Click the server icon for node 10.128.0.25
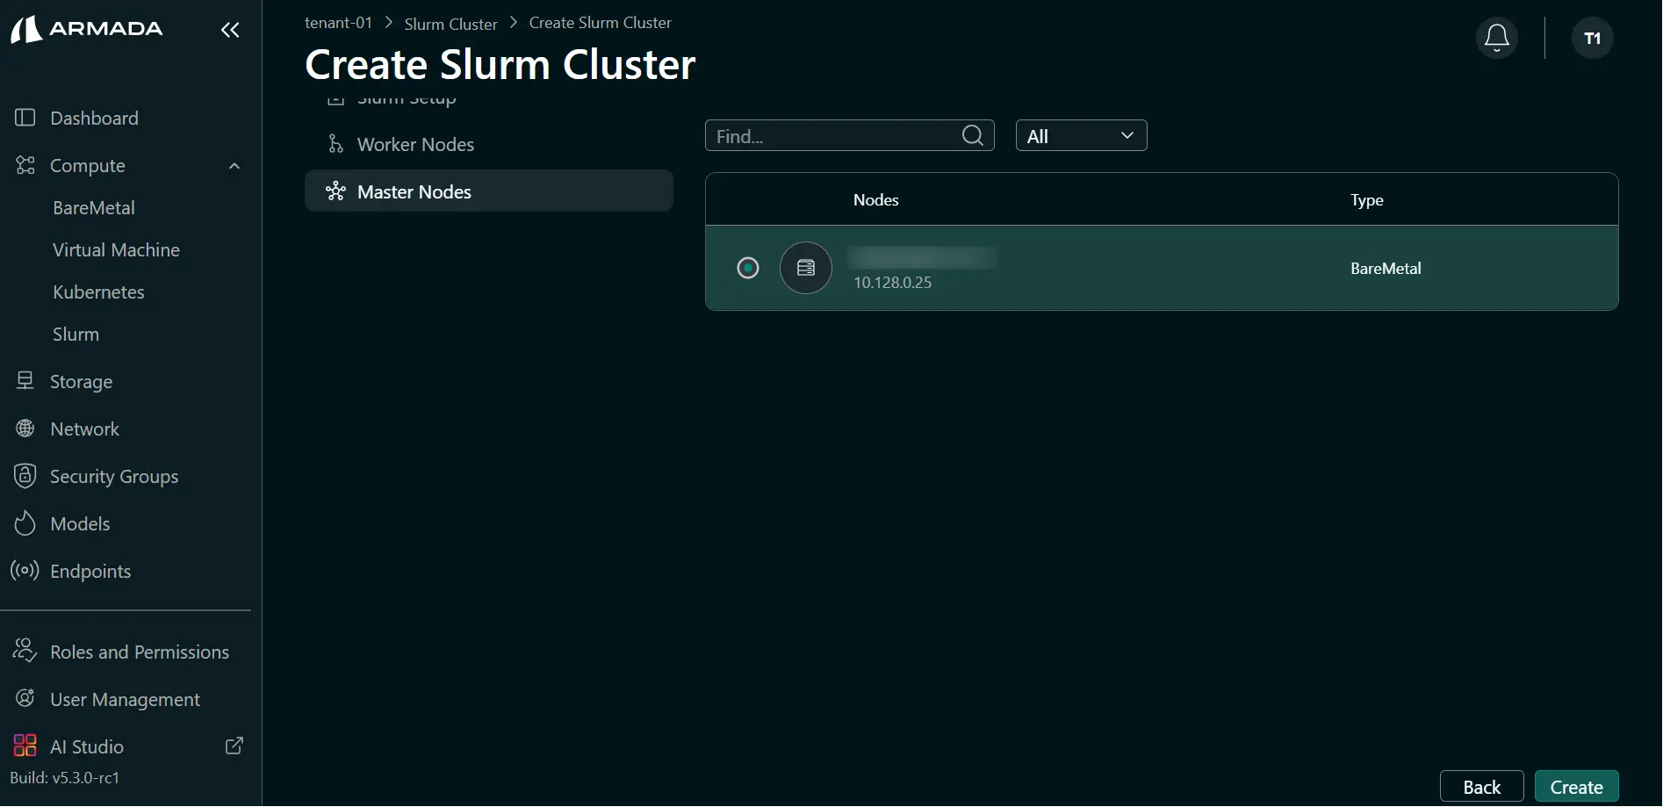Image resolution: width=1663 pixels, height=807 pixels. pyautogui.click(x=806, y=268)
